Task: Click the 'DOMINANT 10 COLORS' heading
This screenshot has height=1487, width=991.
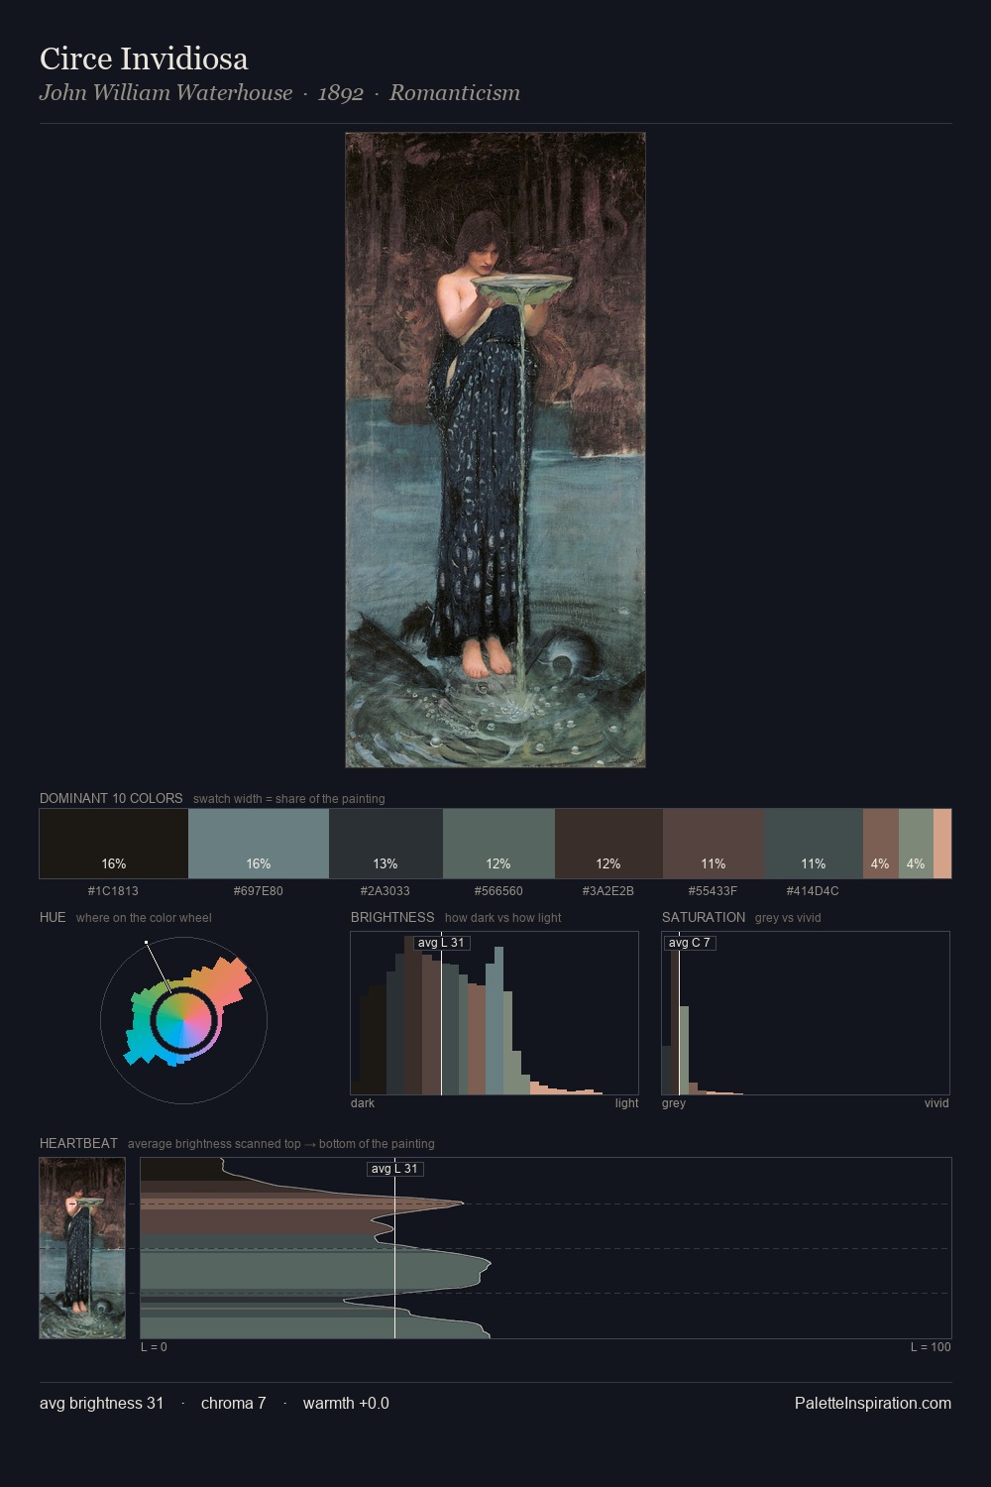Action: coord(111,798)
